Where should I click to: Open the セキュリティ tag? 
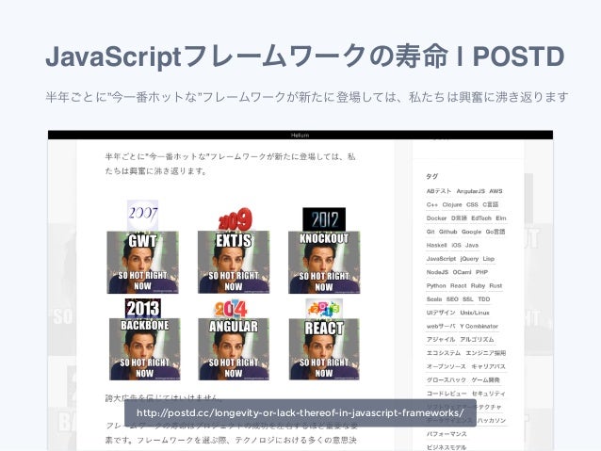488,394
